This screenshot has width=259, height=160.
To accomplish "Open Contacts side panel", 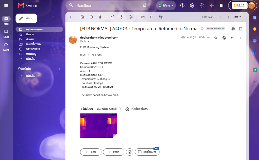I will (x=255, y=52).
